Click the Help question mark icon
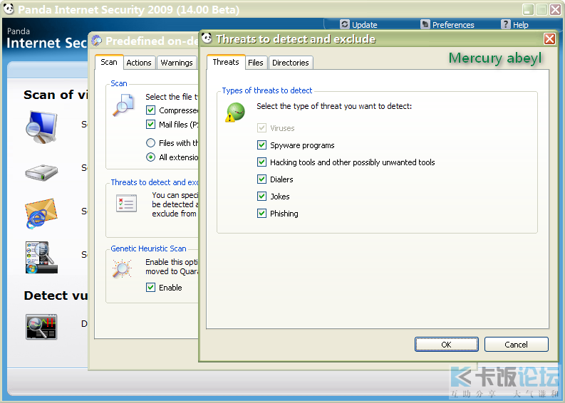Image resolution: width=565 pixels, height=403 pixels. [506, 24]
